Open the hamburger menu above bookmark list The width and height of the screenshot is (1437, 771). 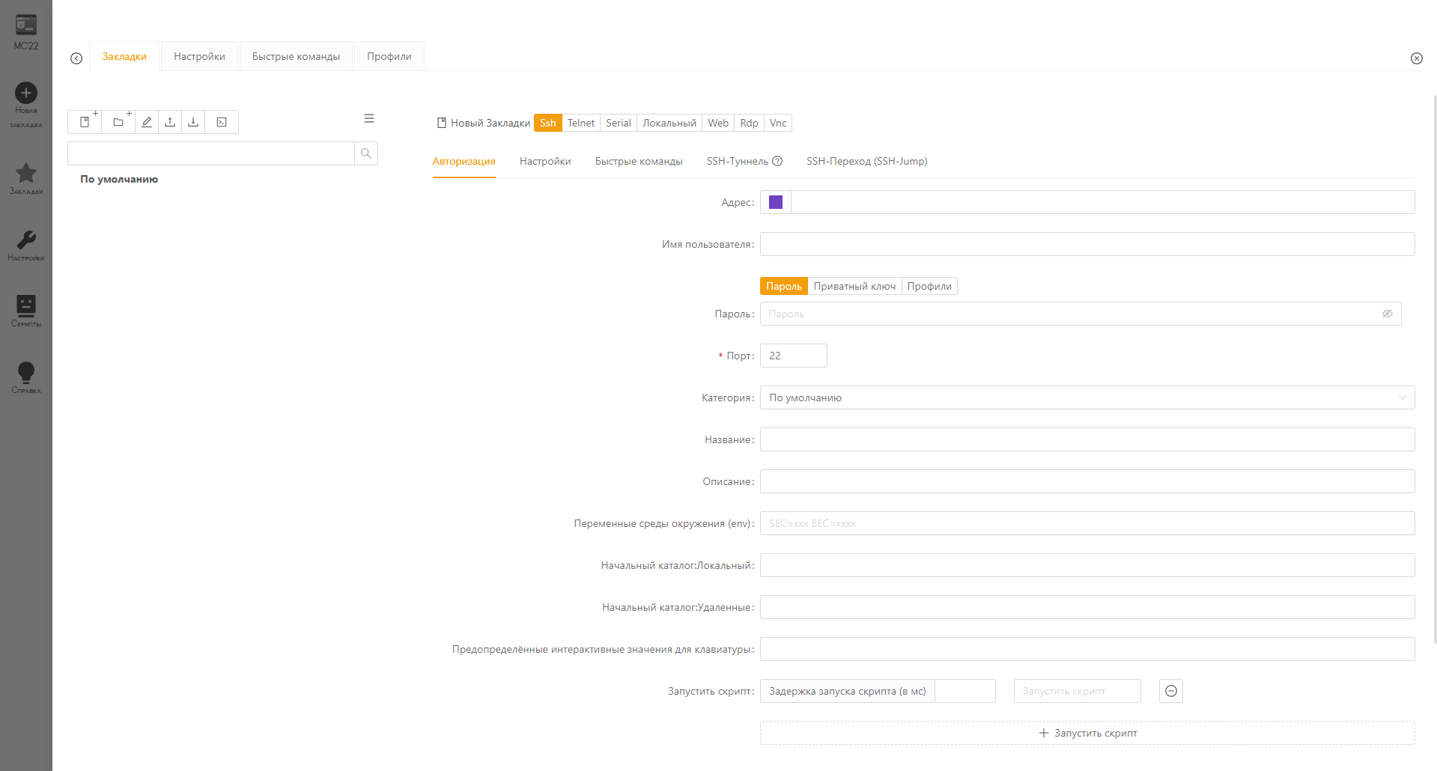point(369,118)
